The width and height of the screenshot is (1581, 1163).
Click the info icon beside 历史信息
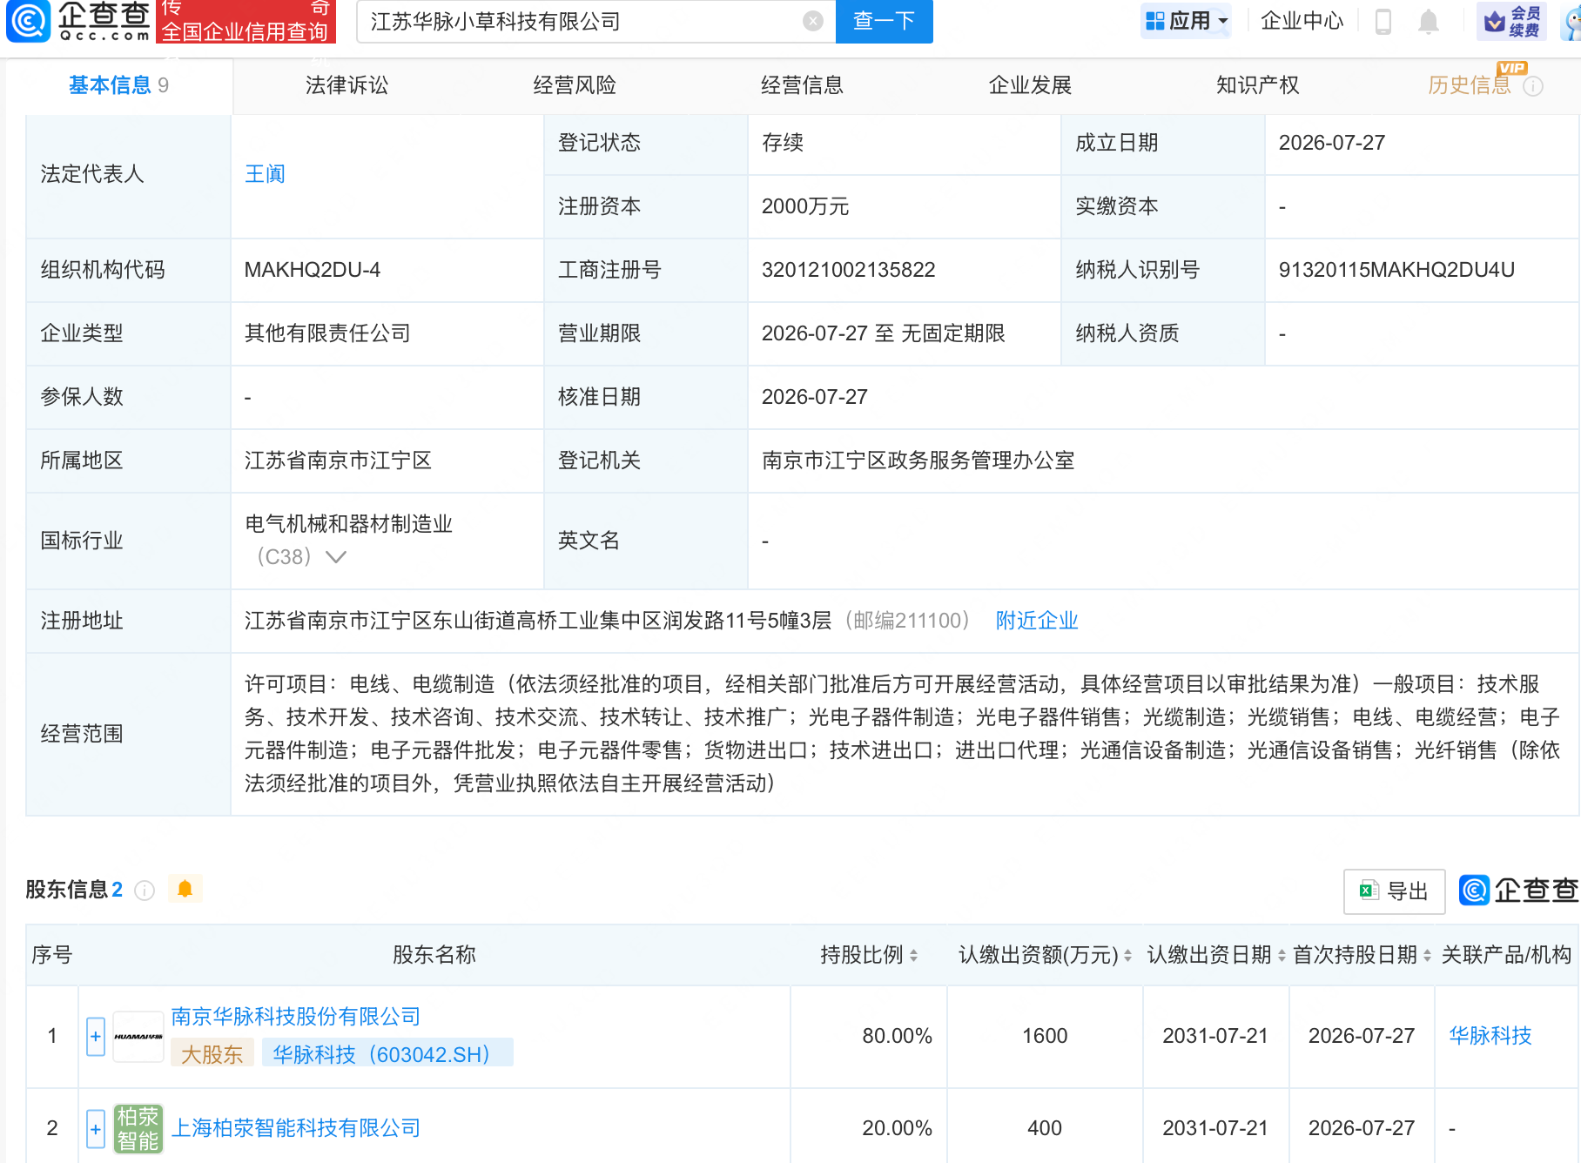click(x=1534, y=85)
